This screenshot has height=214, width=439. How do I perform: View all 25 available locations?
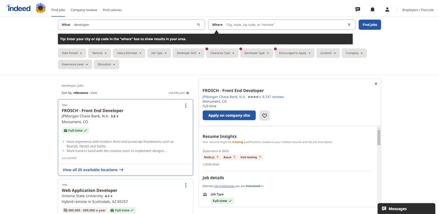(x=93, y=170)
